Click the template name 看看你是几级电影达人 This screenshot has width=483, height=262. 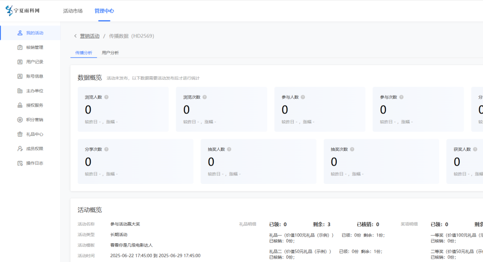point(131,245)
